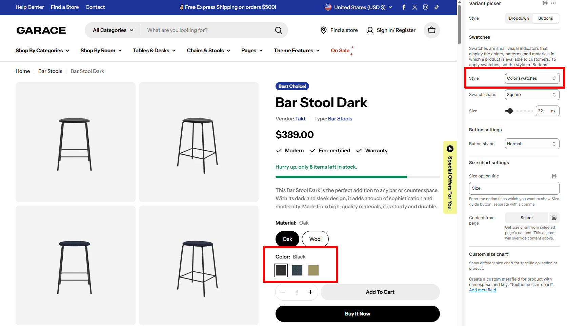Click the search magnifier icon

click(279, 30)
